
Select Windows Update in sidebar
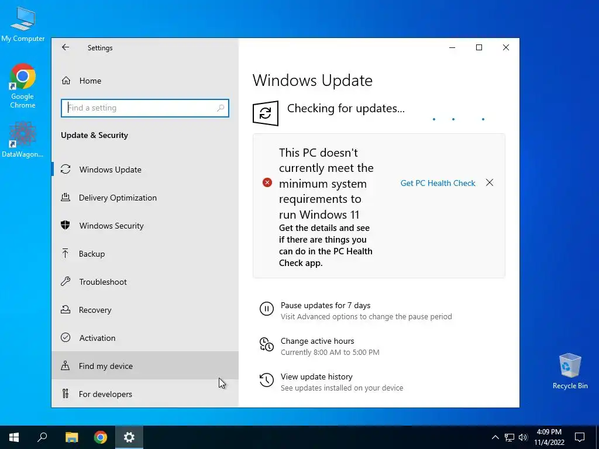(145, 170)
